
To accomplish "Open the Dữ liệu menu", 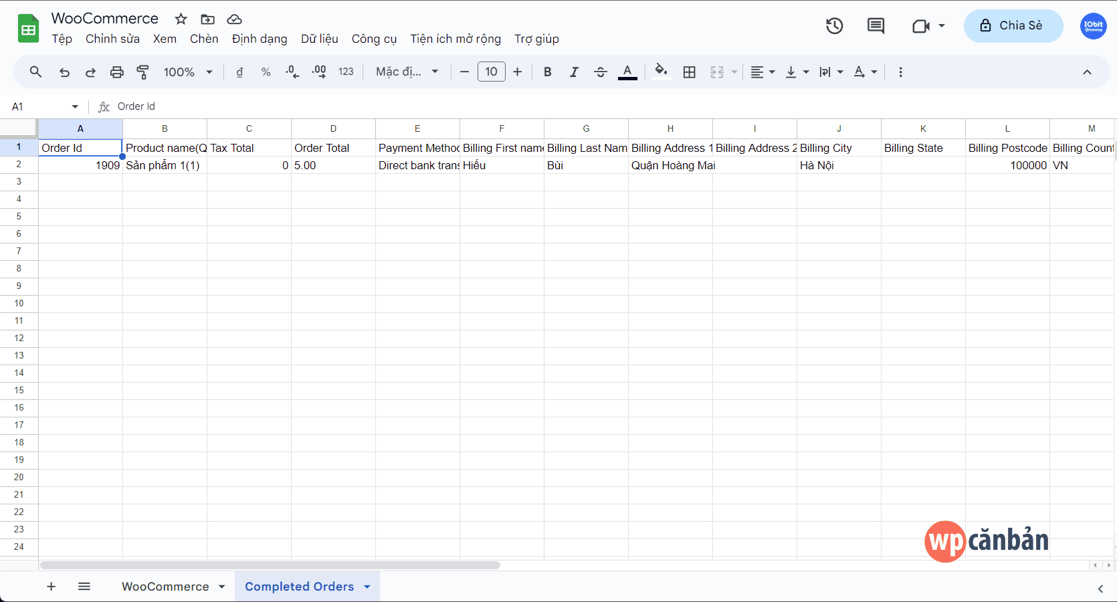I will pos(320,39).
